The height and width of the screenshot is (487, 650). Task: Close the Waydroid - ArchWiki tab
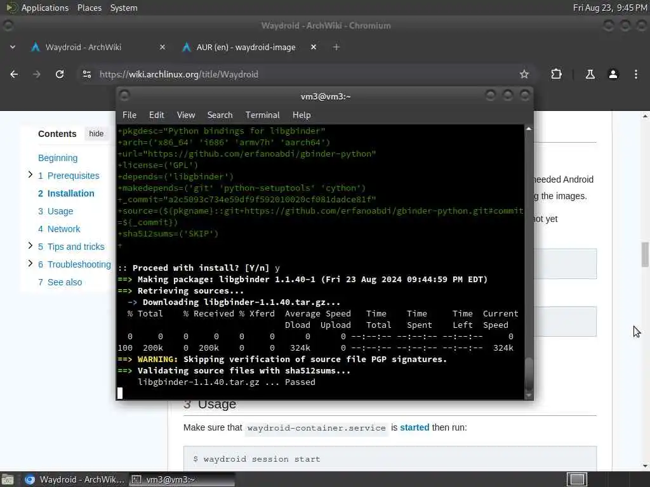[x=162, y=47]
